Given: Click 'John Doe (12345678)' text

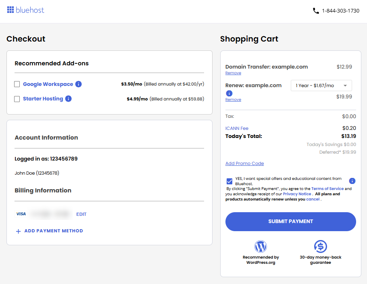Looking at the screenshot, I should point(37,173).
